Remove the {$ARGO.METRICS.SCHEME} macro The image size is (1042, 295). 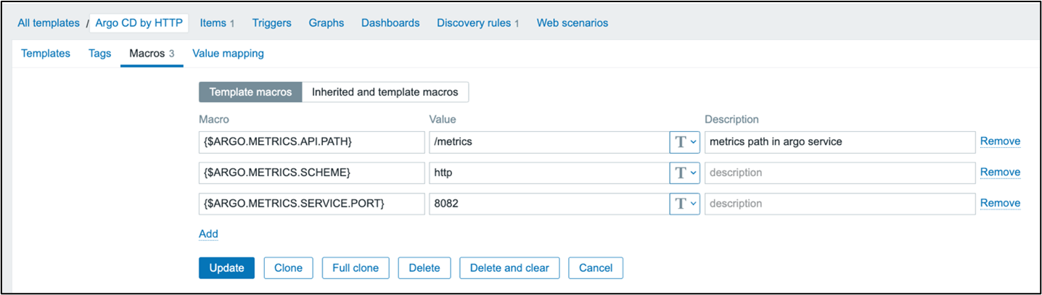click(1000, 173)
